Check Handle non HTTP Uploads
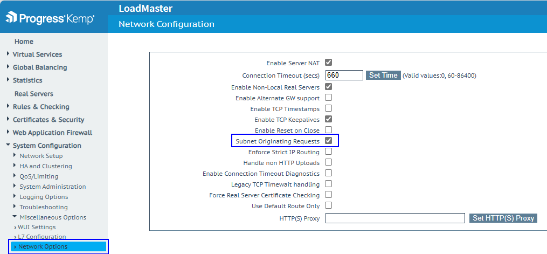547x254 pixels. point(328,162)
